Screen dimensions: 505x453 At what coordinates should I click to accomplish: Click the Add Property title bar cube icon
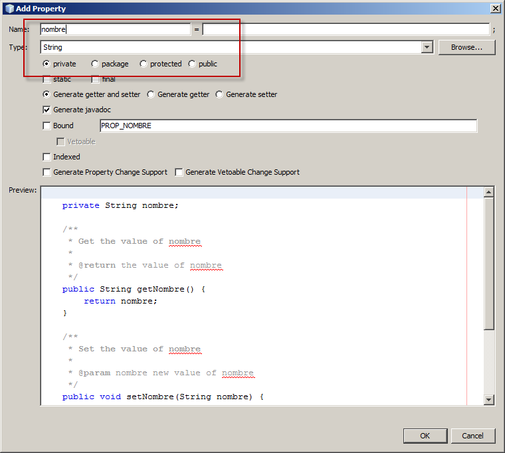(x=9, y=9)
